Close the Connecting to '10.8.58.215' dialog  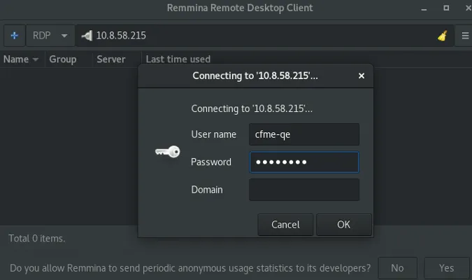click(362, 76)
